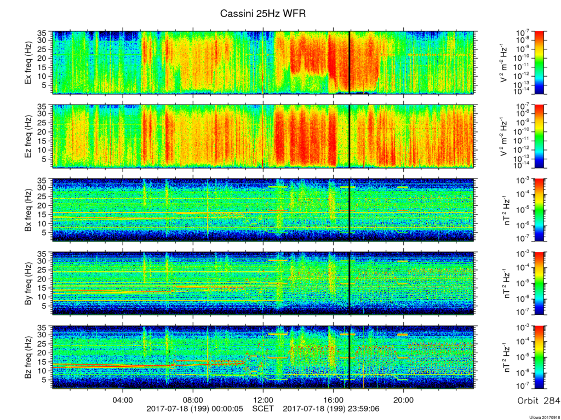Click the "20:00" time axis label
The image size is (561, 420).
pyautogui.click(x=404, y=399)
